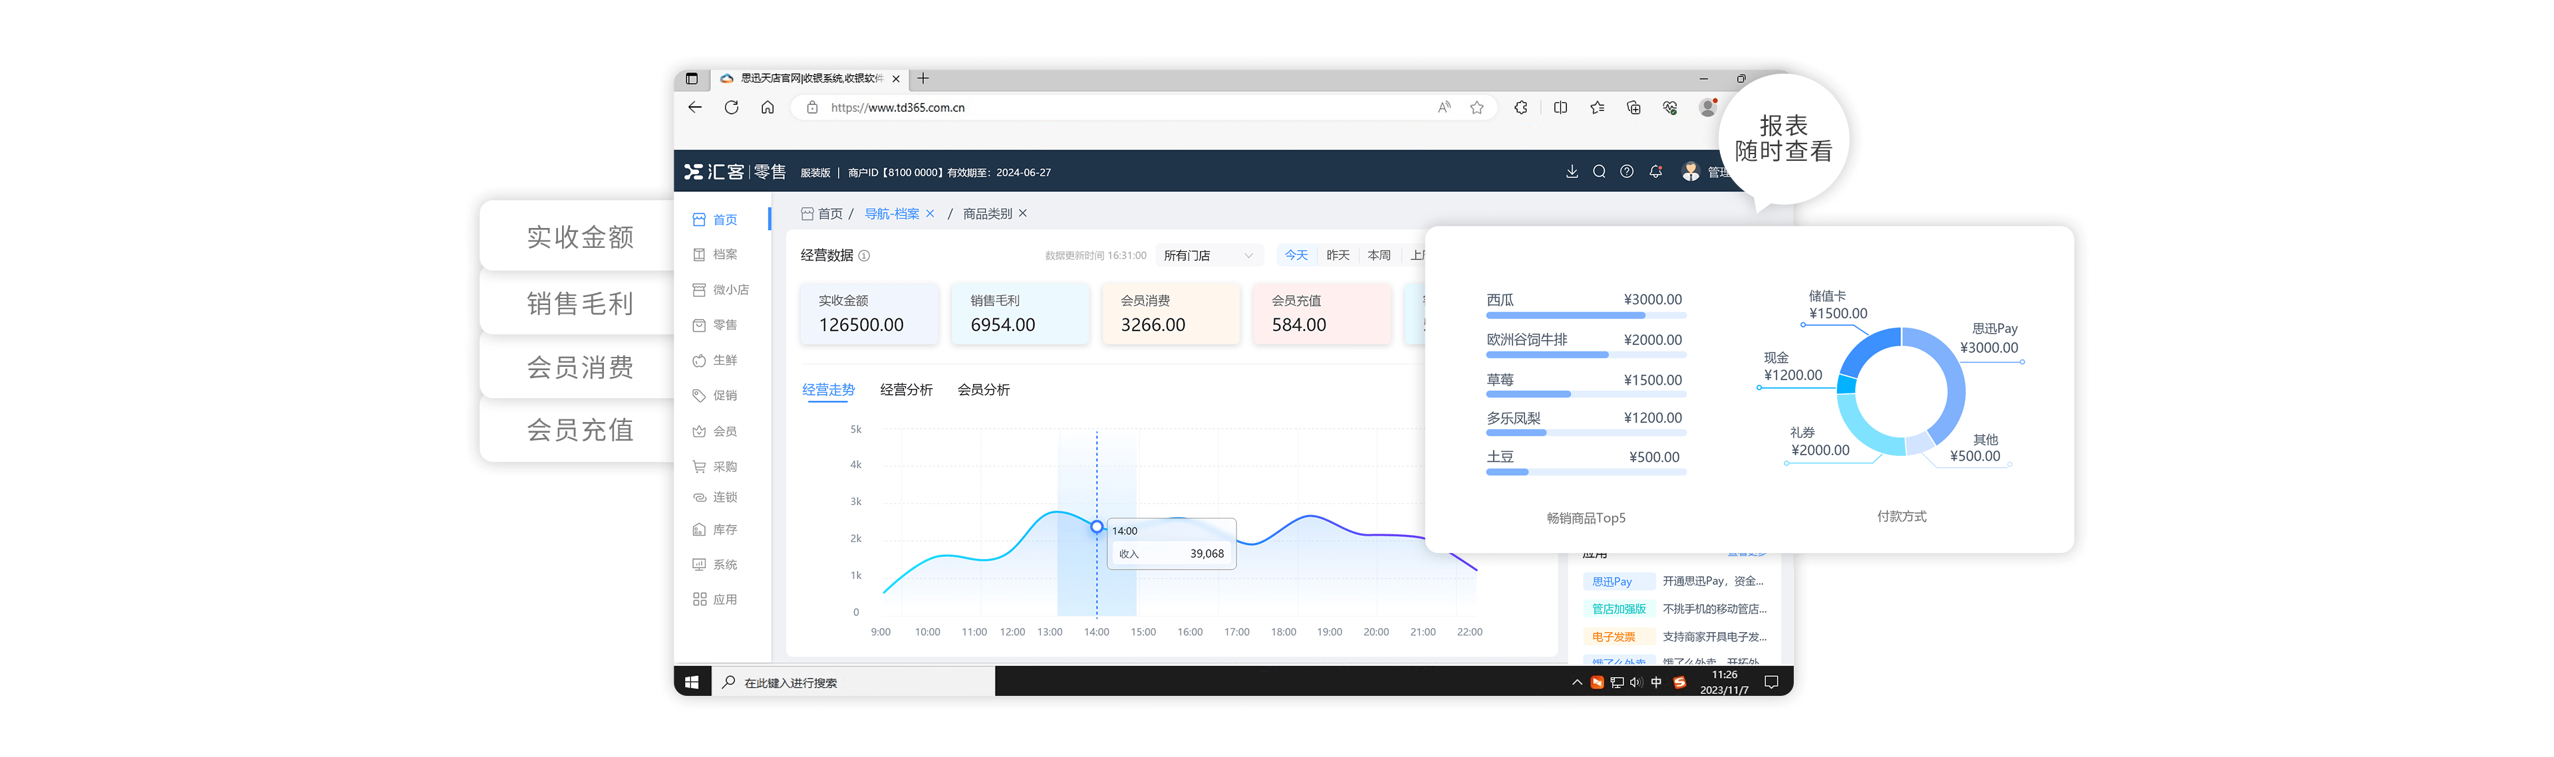The height and width of the screenshot is (757, 2554).
Task: Click the browser split screen icon
Action: (1560, 107)
